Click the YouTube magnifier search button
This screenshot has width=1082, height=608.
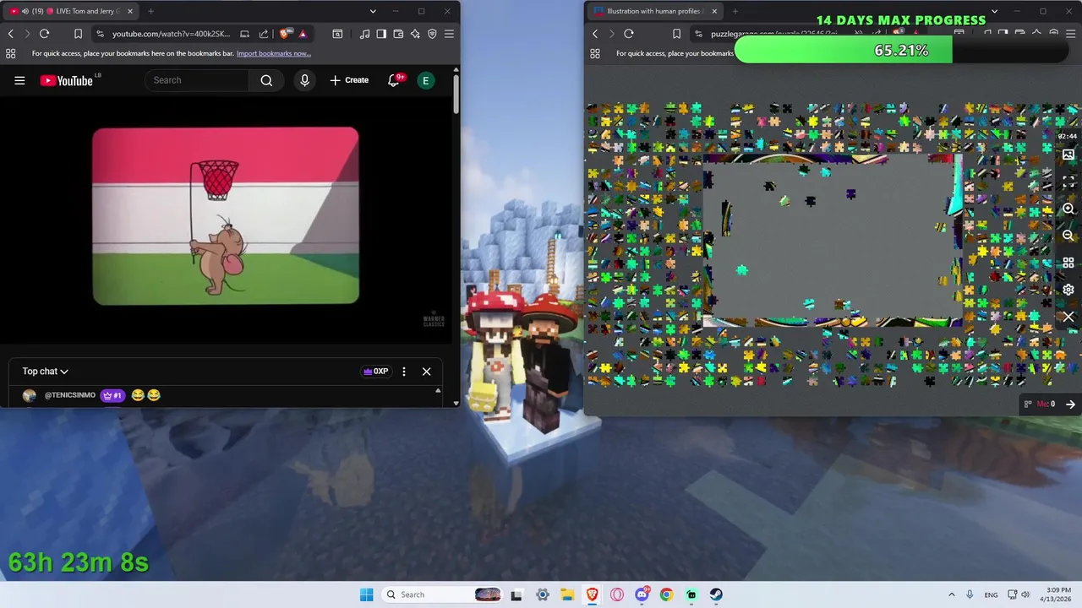266,80
